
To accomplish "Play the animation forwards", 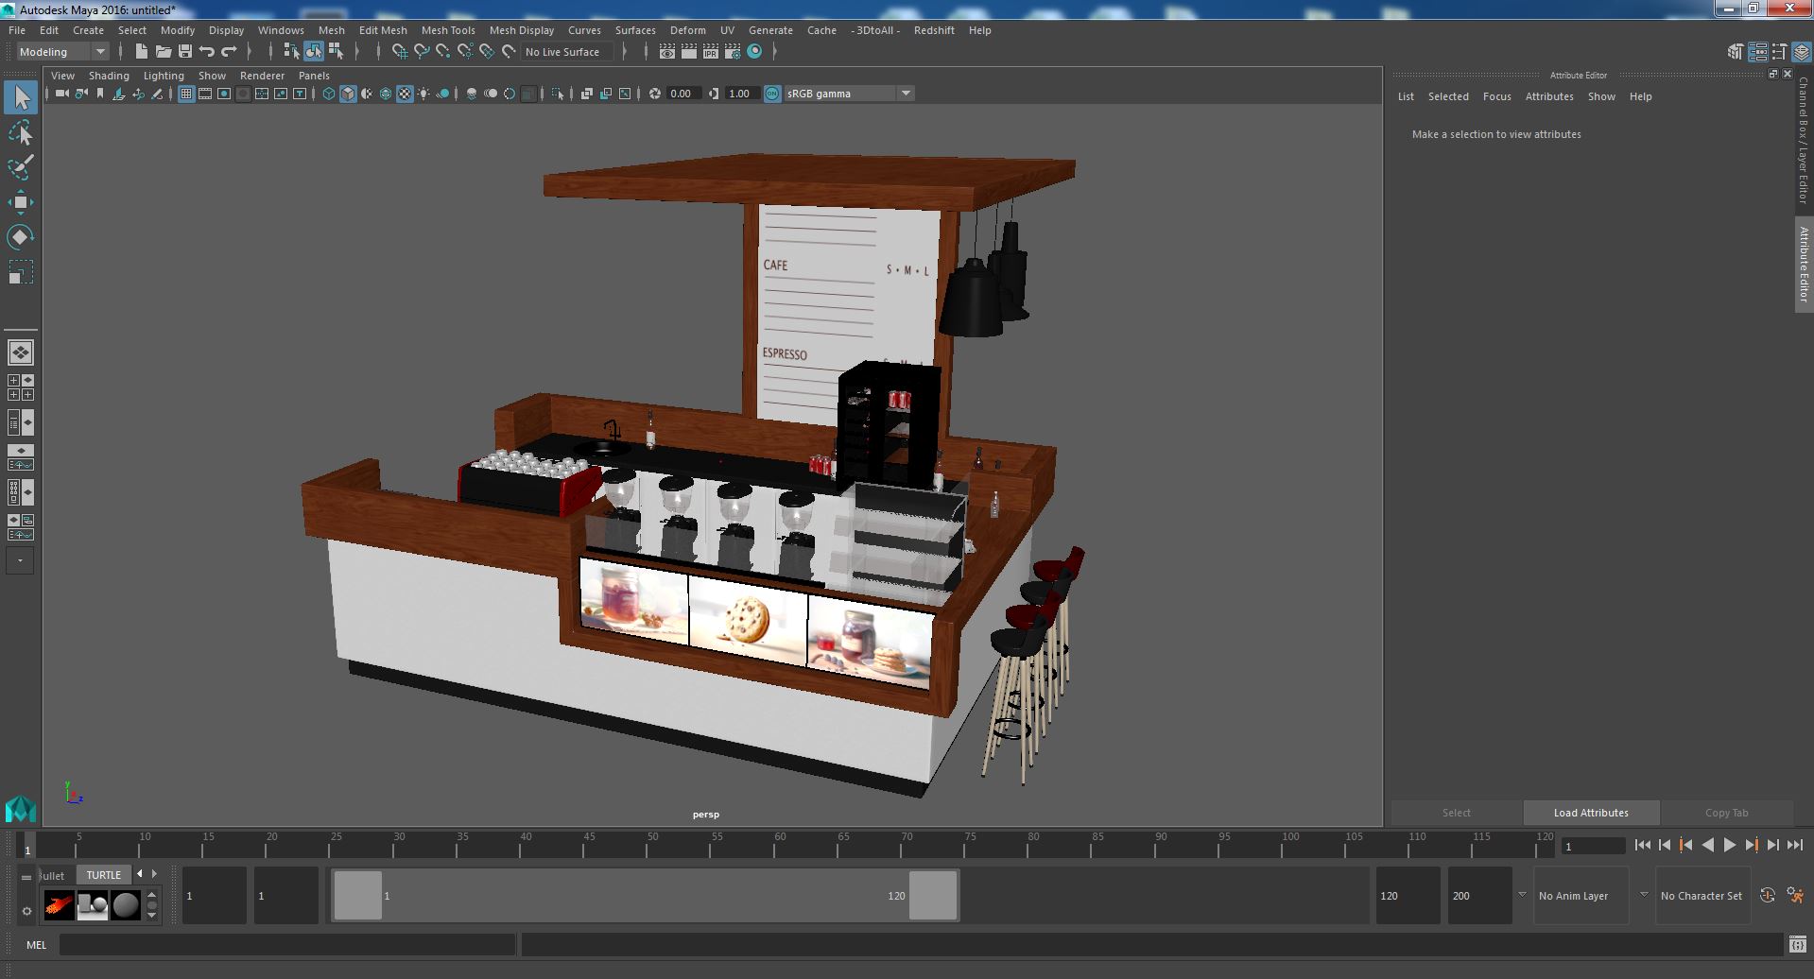I will tap(1730, 846).
